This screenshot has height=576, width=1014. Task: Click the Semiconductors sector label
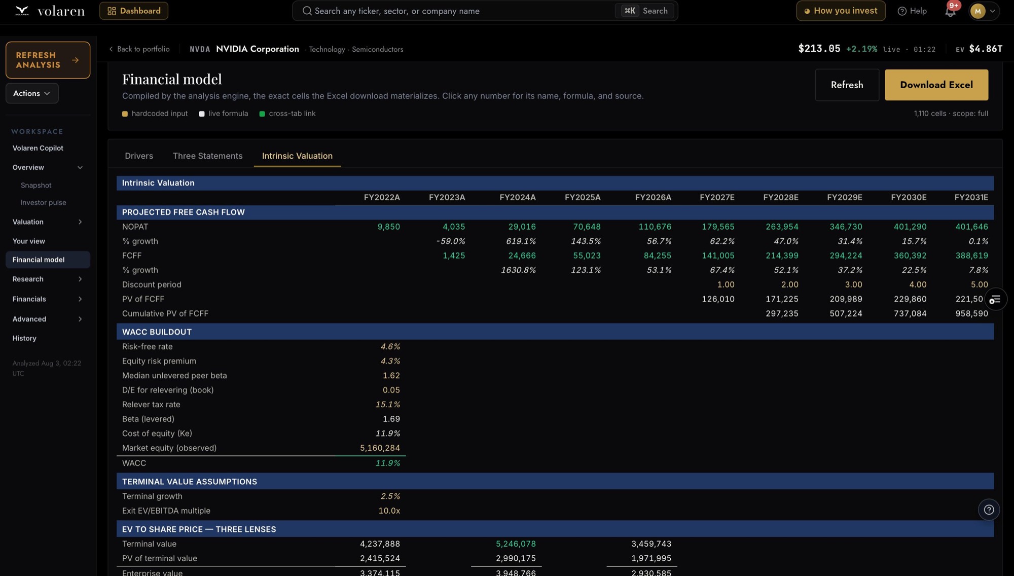tap(377, 49)
